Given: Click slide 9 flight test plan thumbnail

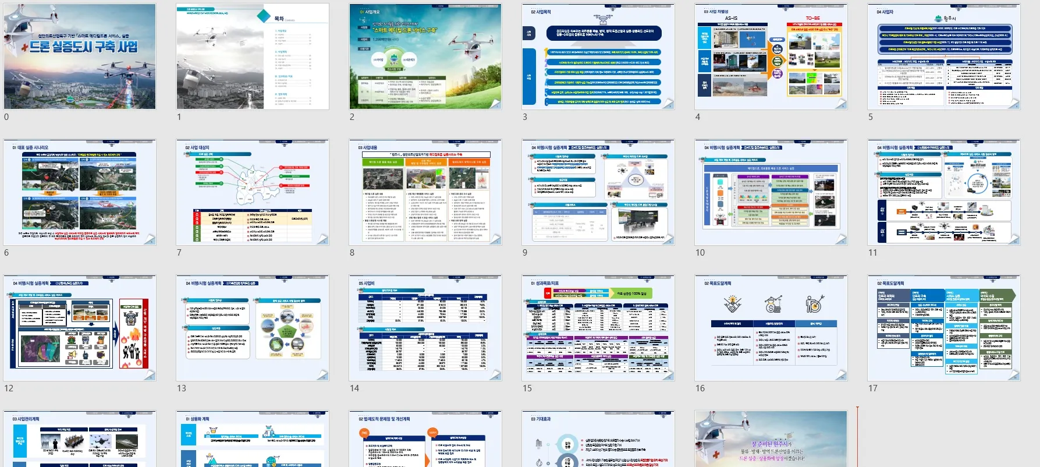Looking at the screenshot, I should pos(598,192).
